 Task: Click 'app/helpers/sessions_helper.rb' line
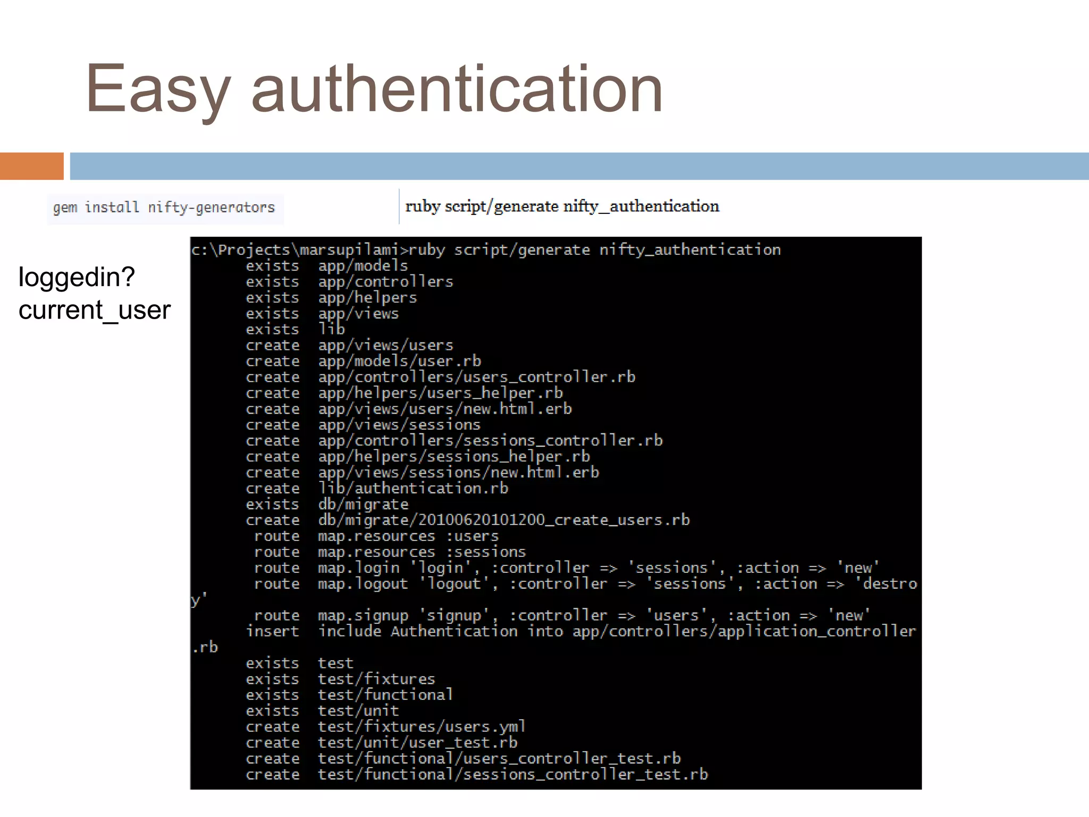click(x=418, y=457)
